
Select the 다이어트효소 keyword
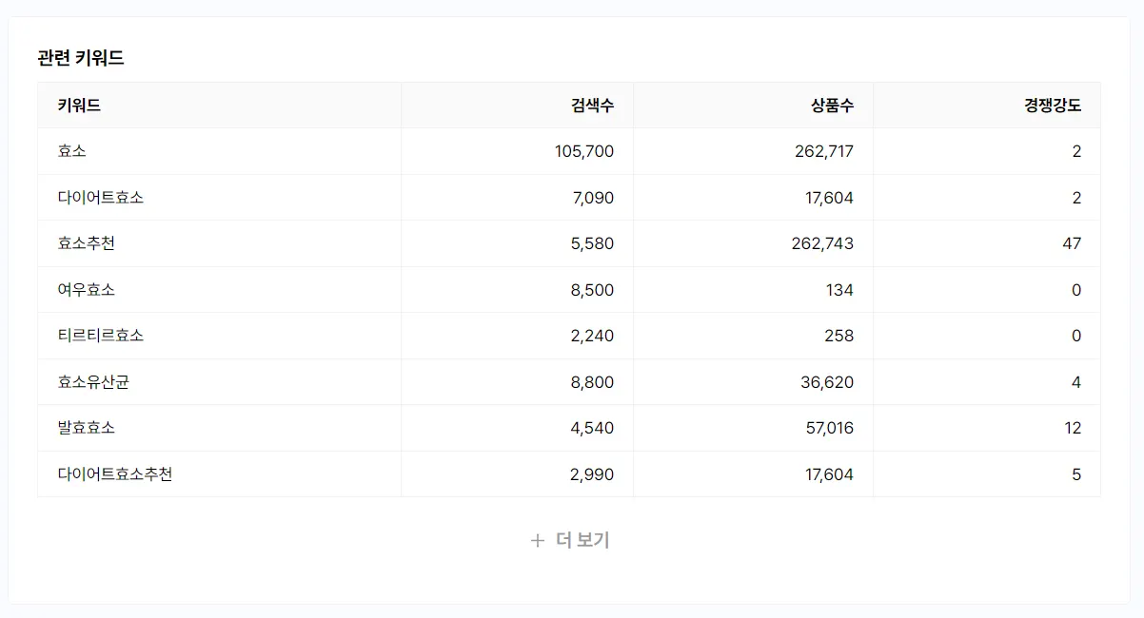point(101,198)
